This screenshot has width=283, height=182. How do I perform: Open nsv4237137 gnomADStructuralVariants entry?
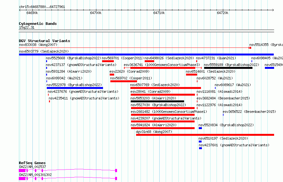point(81,65)
